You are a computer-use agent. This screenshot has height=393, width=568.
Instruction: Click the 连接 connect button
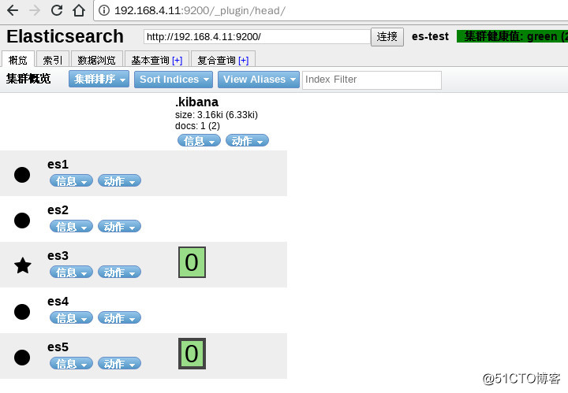click(387, 37)
